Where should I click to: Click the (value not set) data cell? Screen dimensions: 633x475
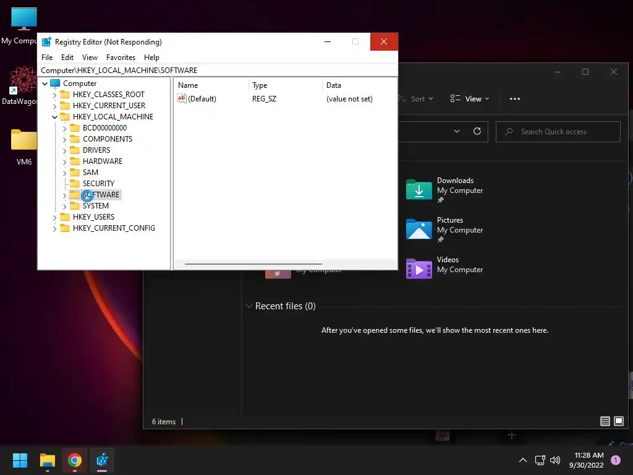click(x=349, y=99)
